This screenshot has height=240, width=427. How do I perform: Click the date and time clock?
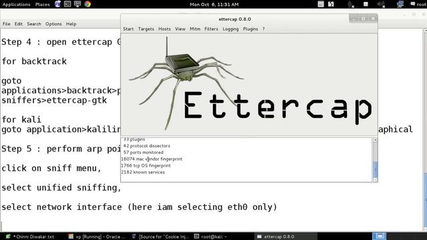click(214, 5)
